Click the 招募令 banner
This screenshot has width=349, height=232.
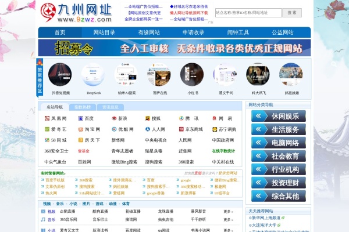pyautogui.click(x=174, y=48)
